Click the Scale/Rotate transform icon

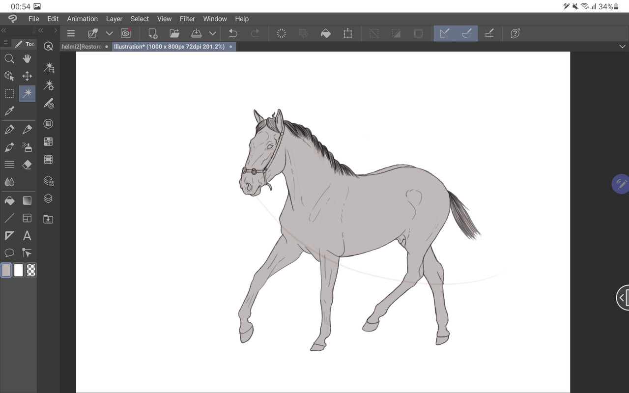348,33
